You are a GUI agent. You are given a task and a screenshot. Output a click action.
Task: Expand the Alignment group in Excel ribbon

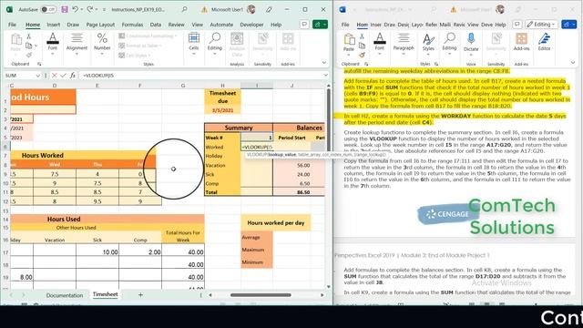[x=77, y=44]
